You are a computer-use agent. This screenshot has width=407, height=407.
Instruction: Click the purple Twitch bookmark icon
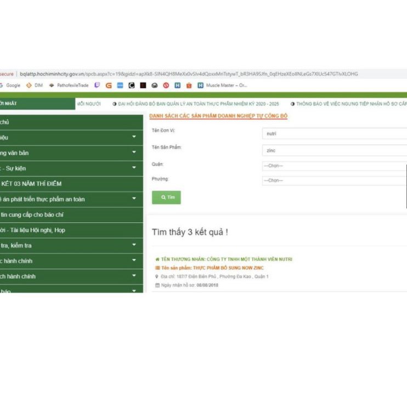(x=98, y=86)
